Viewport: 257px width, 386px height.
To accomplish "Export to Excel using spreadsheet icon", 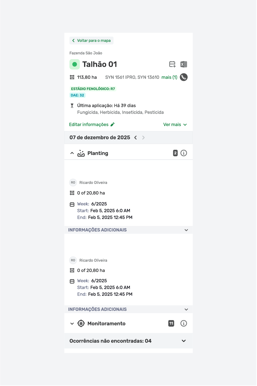I will [184, 64].
